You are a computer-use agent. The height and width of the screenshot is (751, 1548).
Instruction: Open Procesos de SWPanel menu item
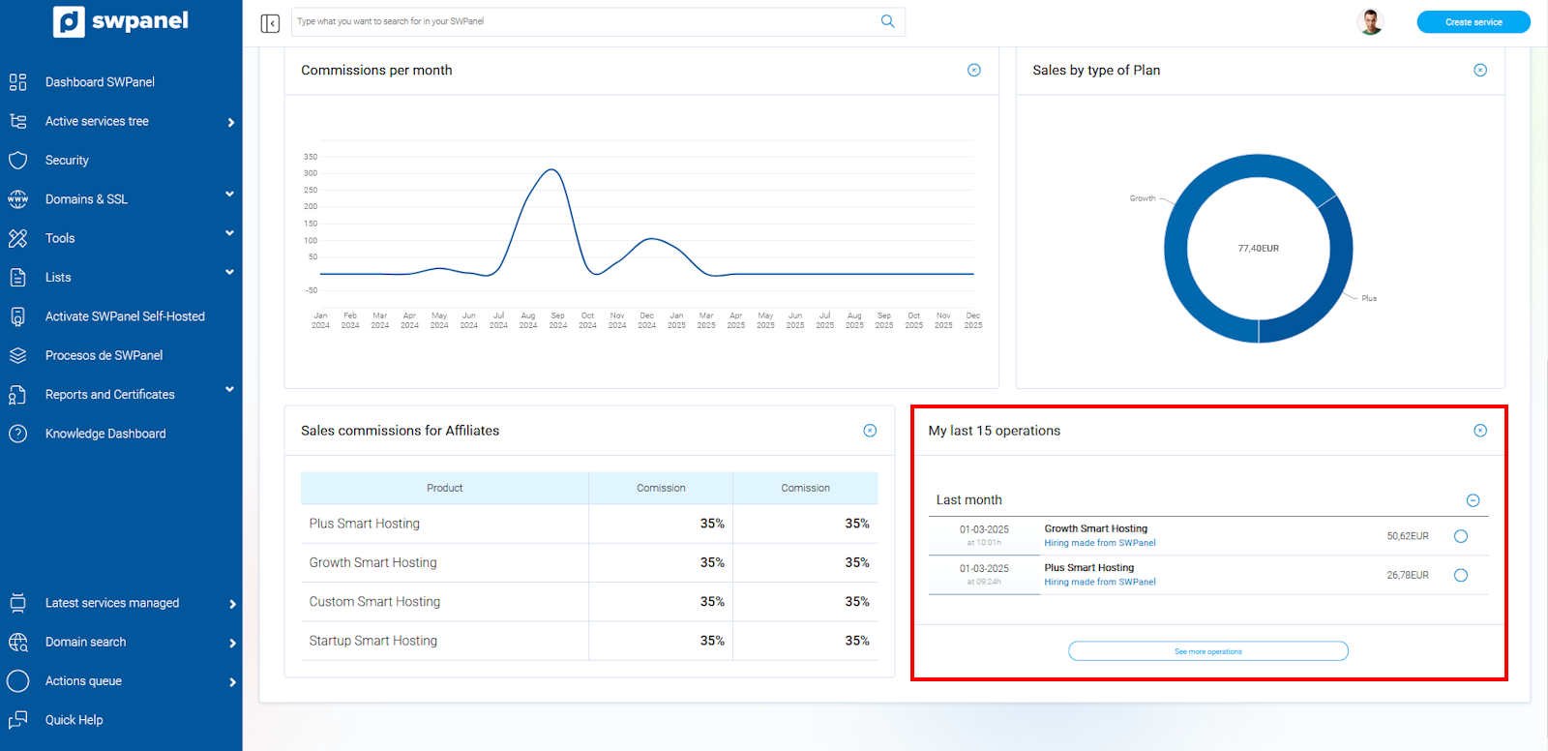coord(104,355)
